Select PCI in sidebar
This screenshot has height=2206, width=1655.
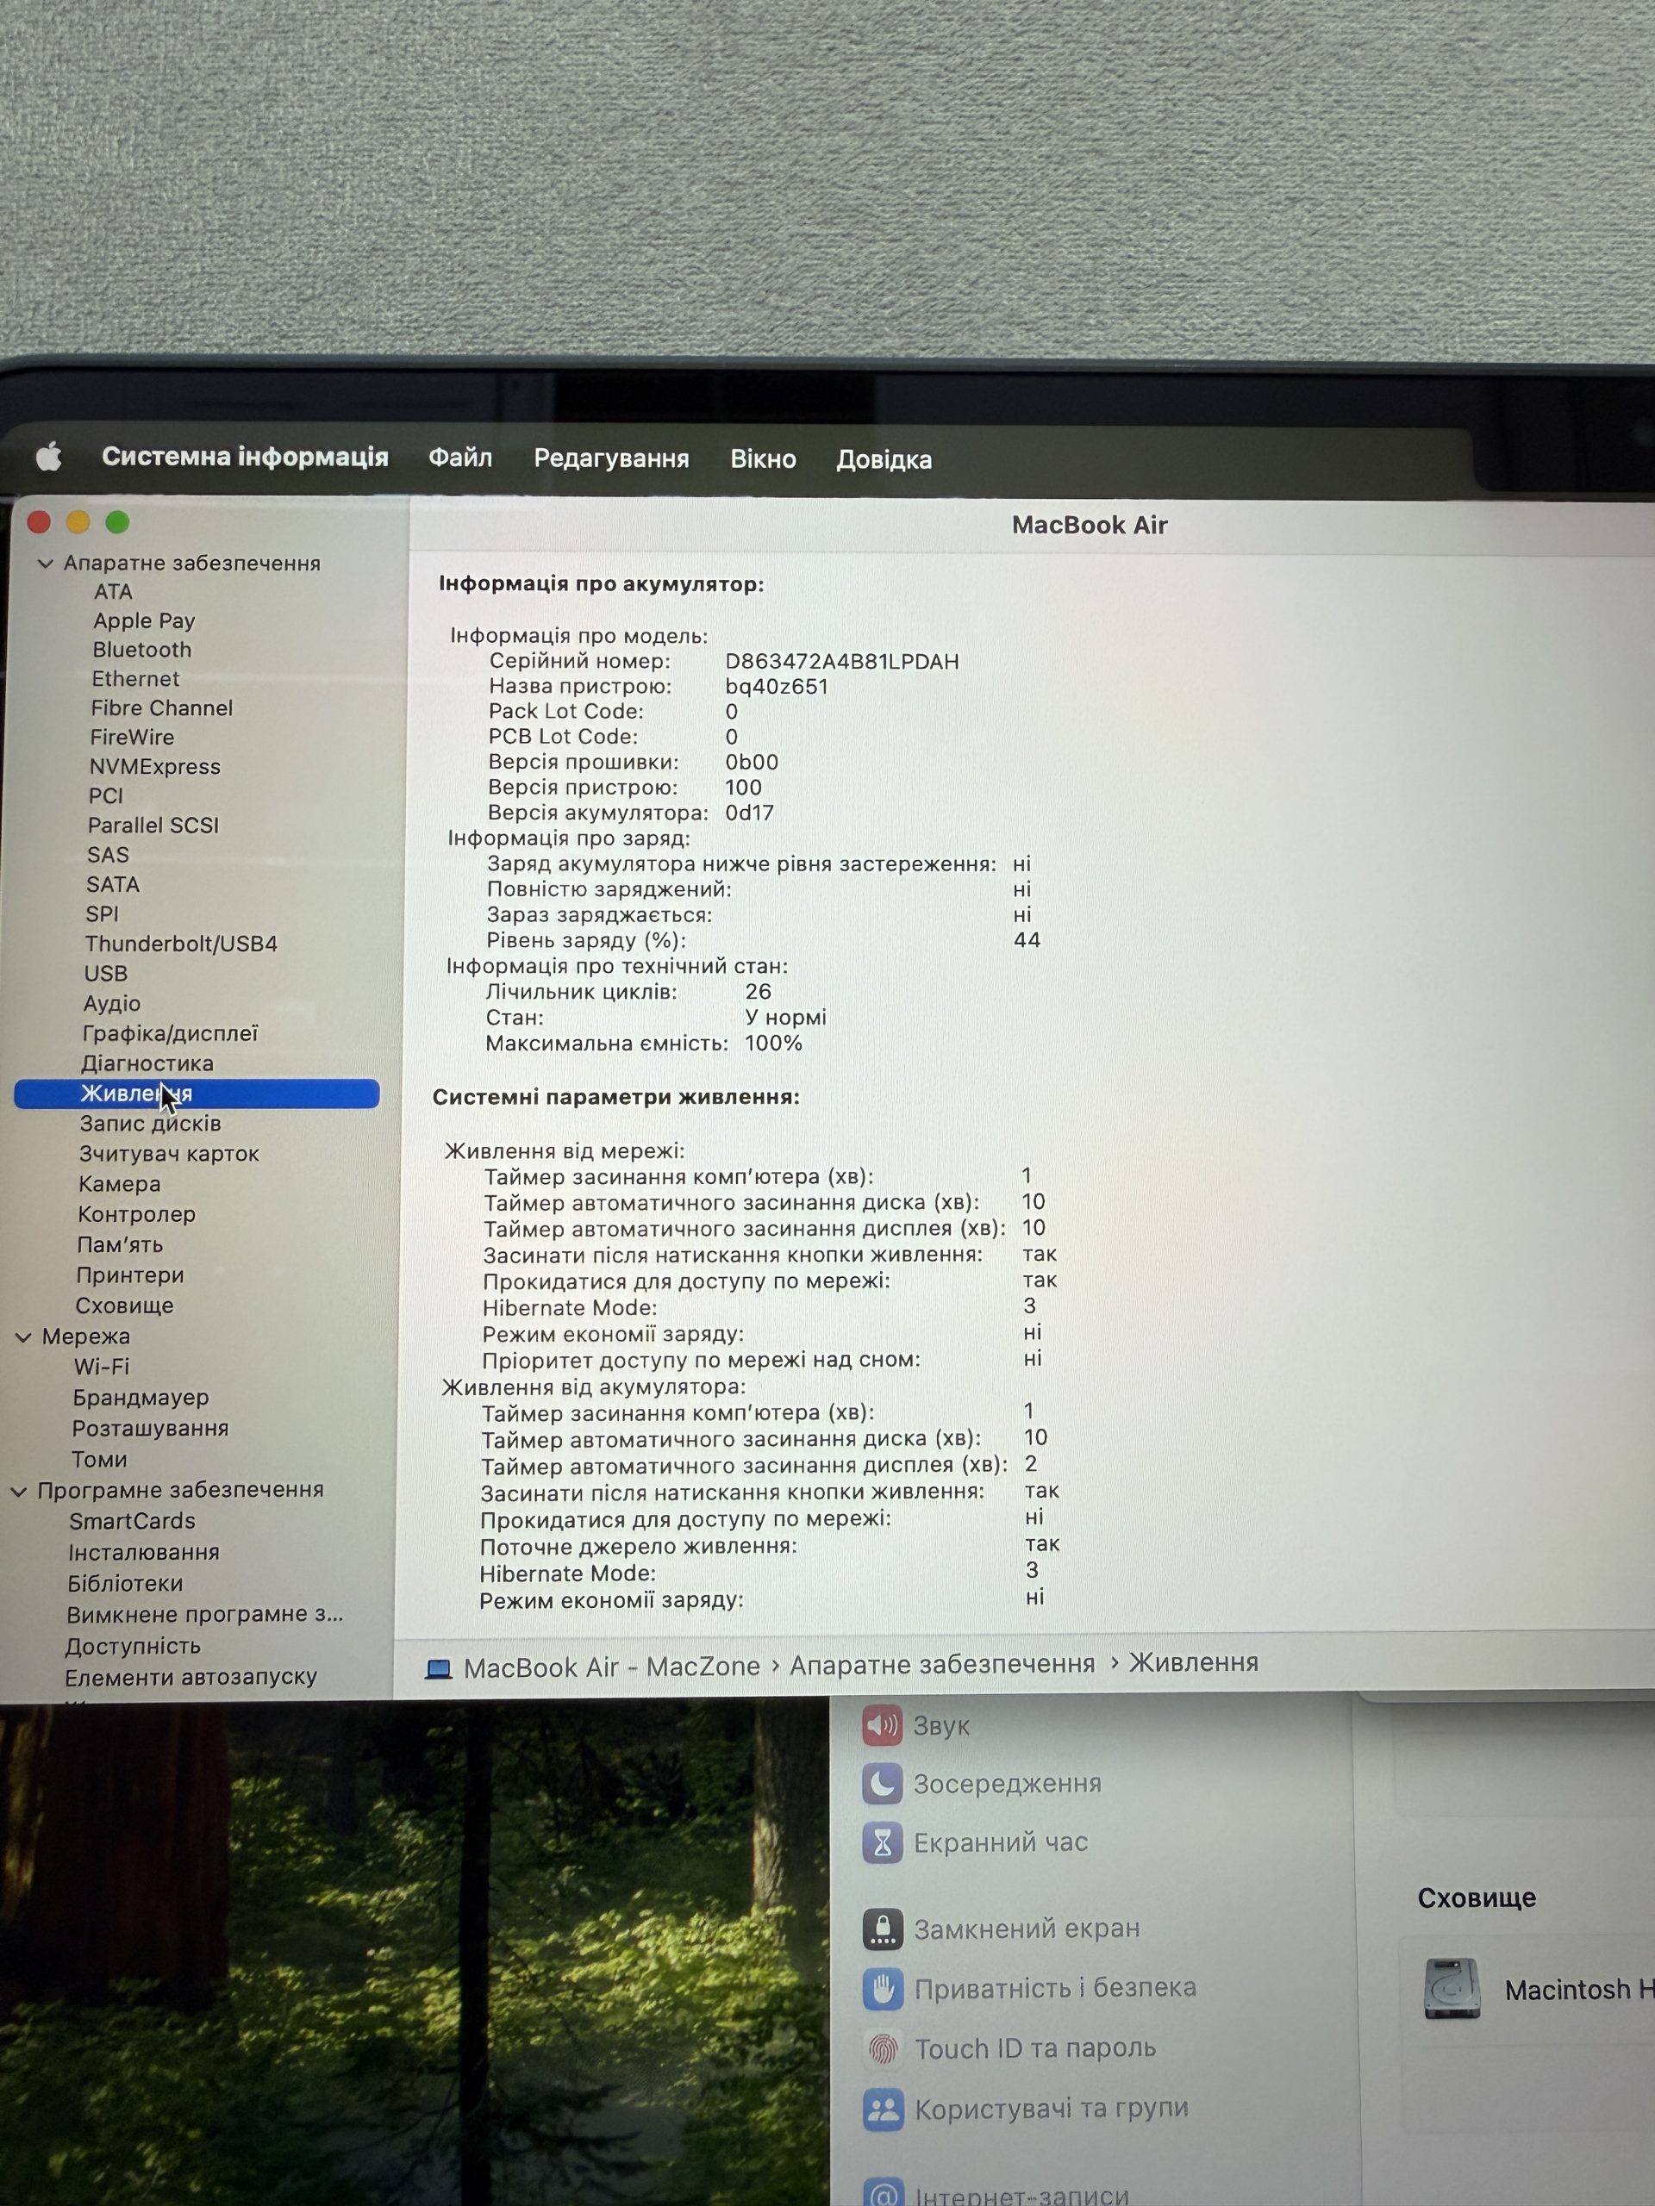[x=106, y=796]
